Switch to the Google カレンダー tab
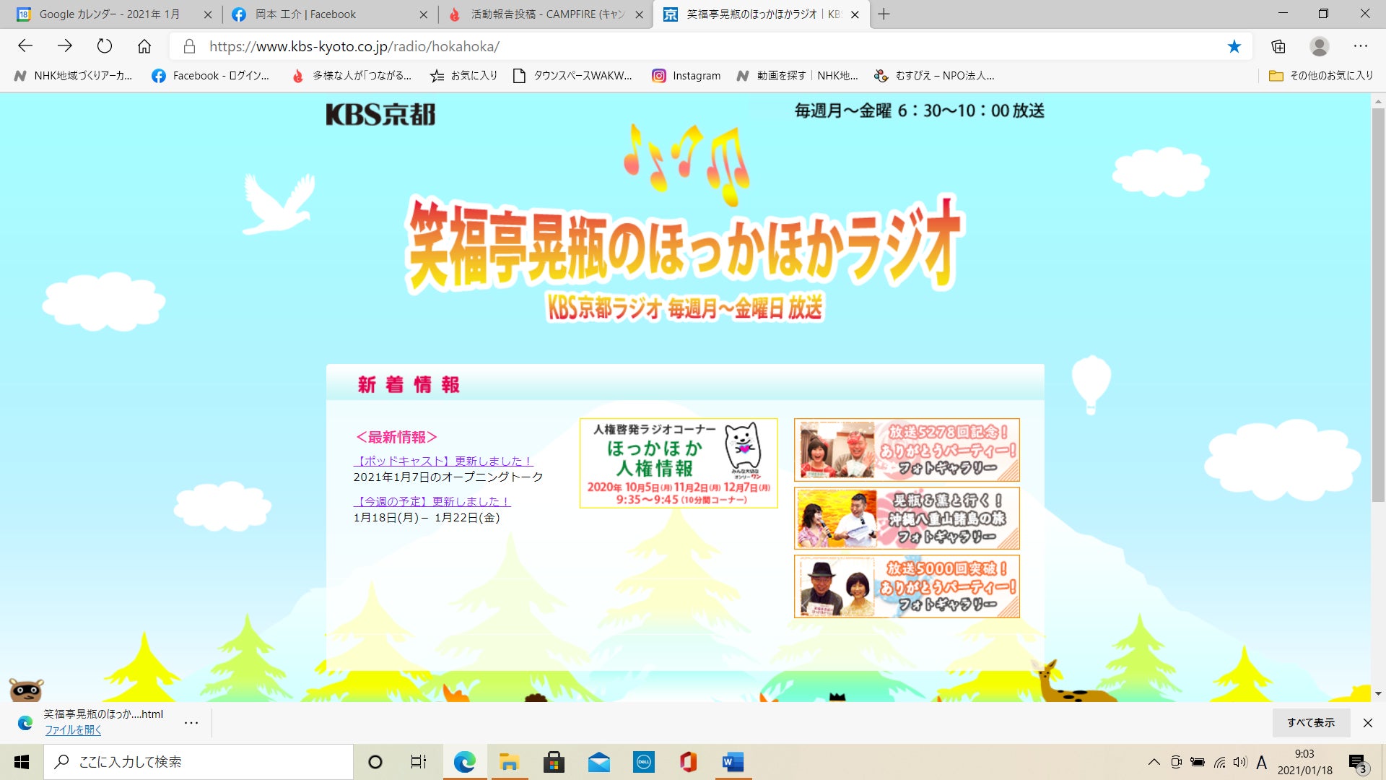1386x780 pixels. pyautogui.click(x=110, y=14)
